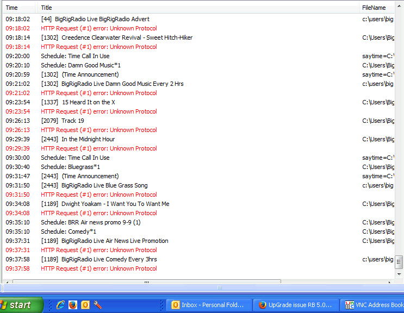Viewport: 404px width, 313px height.
Task: Select Schedule: Bluegrass*1 row
Action: point(198,167)
